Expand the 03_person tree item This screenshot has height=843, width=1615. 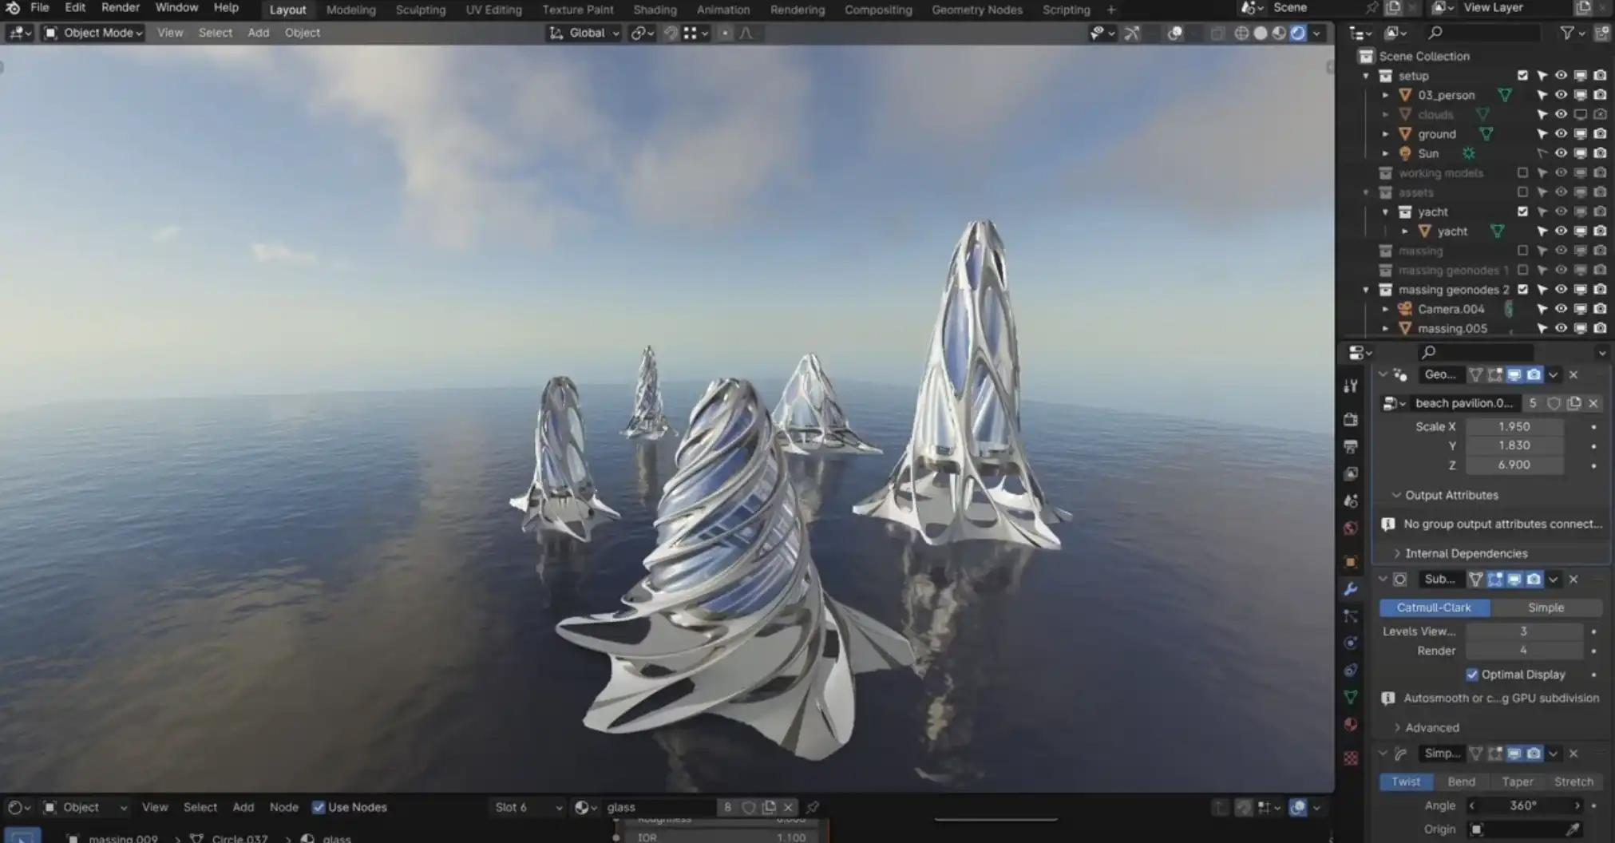1386,95
